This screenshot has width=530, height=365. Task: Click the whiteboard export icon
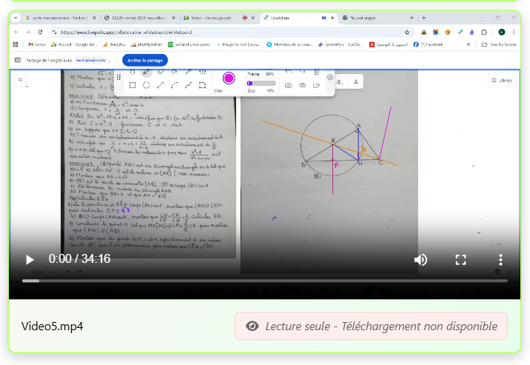pyautogui.click(x=316, y=85)
